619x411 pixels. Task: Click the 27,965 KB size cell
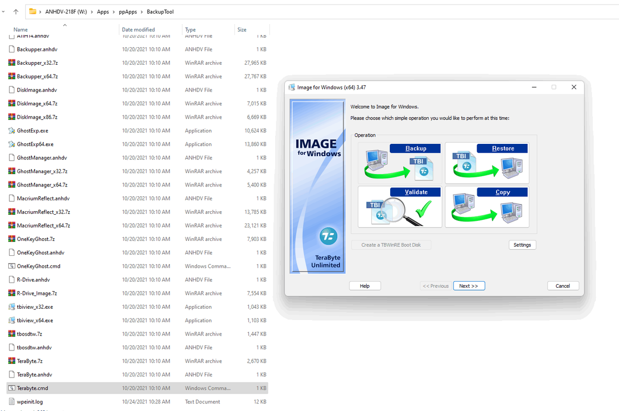[x=255, y=63]
